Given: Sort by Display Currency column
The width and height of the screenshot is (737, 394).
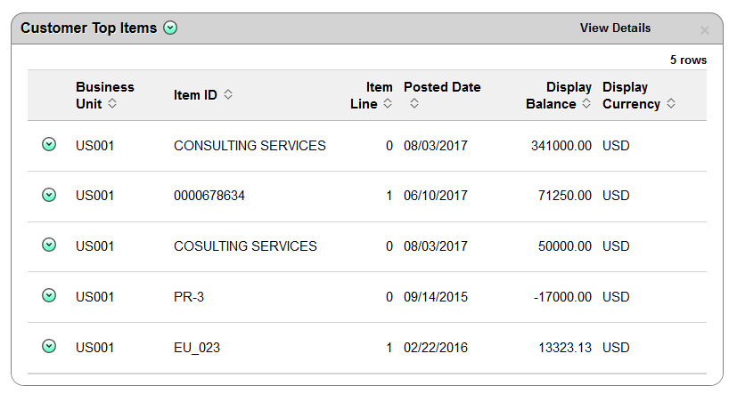Looking at the screenshot, I should point(671,103).
